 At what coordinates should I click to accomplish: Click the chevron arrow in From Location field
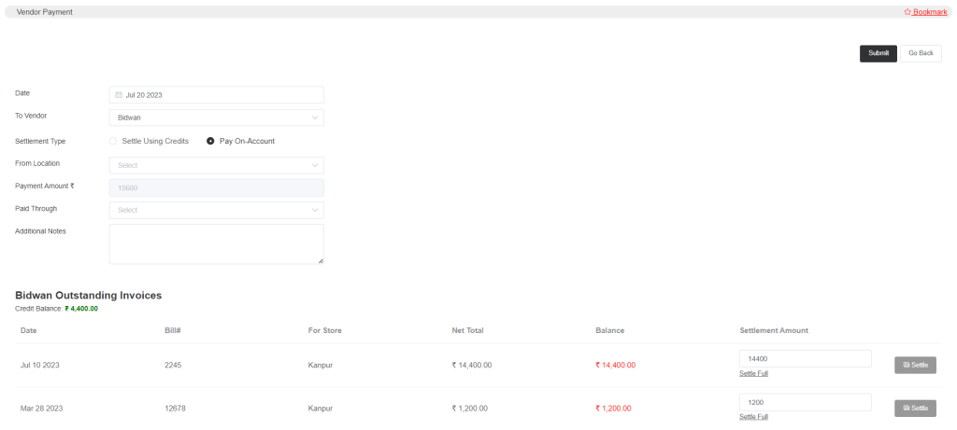315,165
